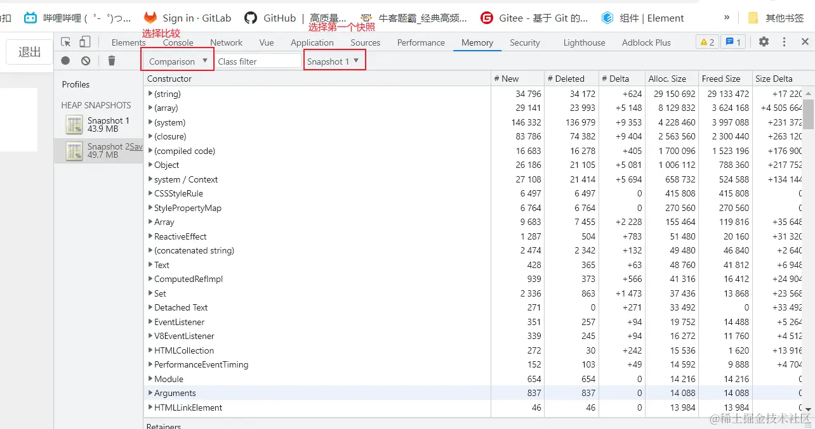Switch to the Elements tab
Viewport: 815px width, 429px height.
tap(128, 42)
